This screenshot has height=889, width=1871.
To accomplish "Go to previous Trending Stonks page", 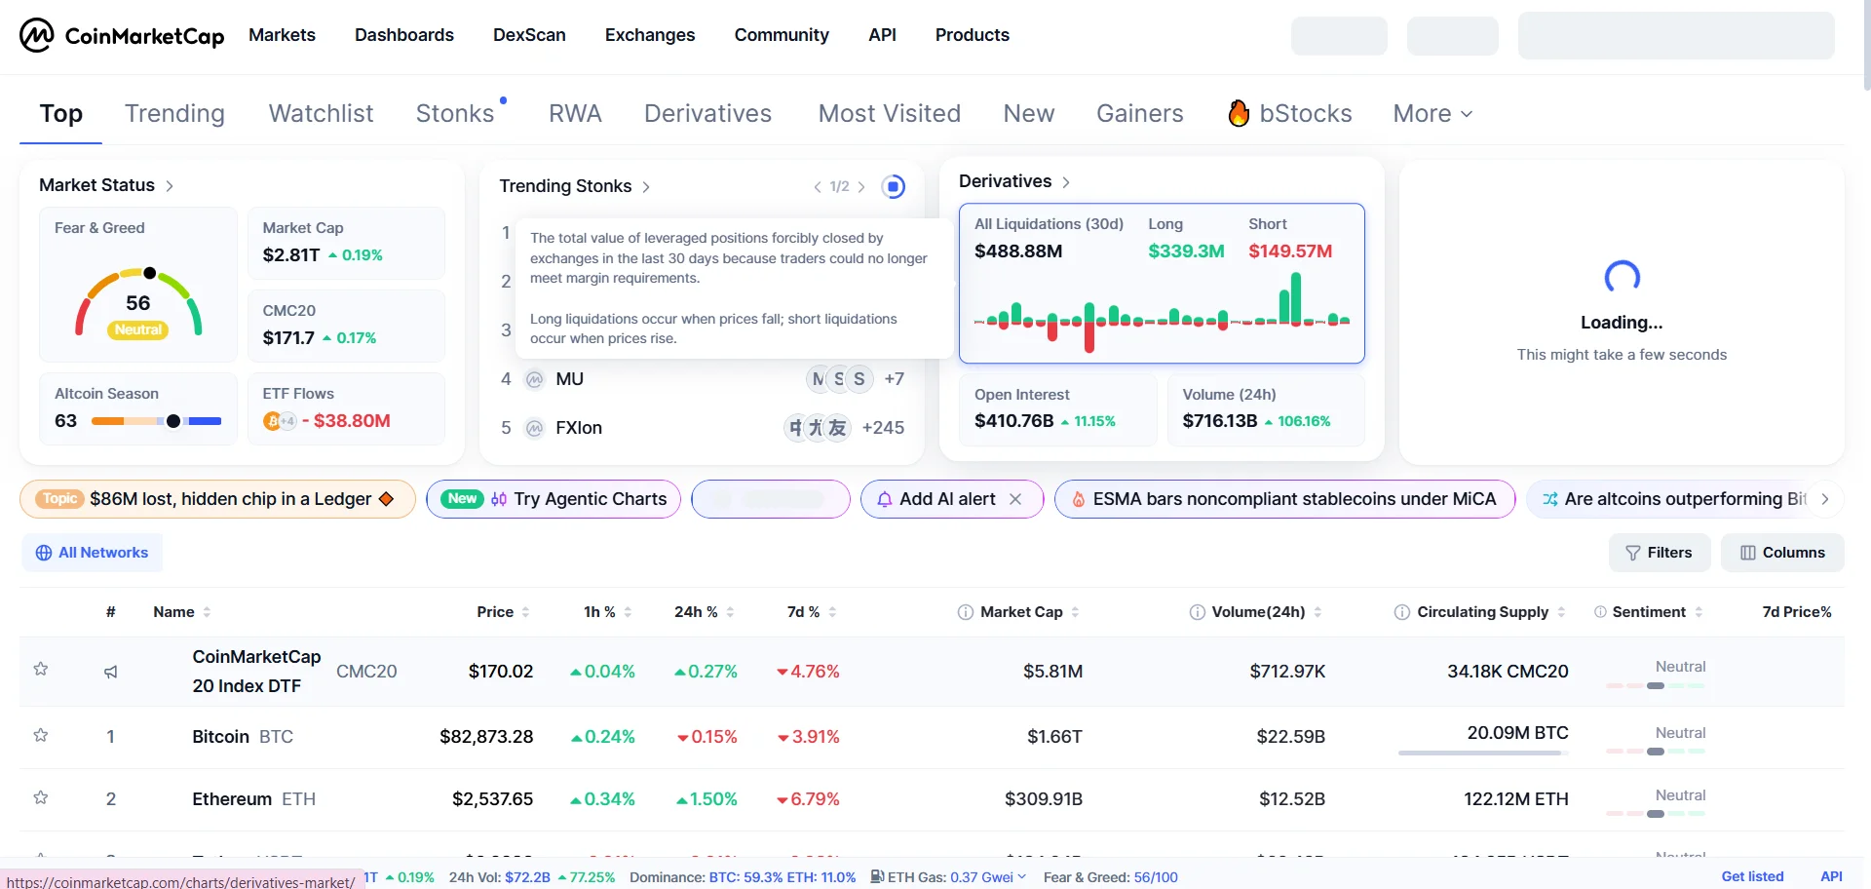I will pyautogui.click(x=817, y=186).
